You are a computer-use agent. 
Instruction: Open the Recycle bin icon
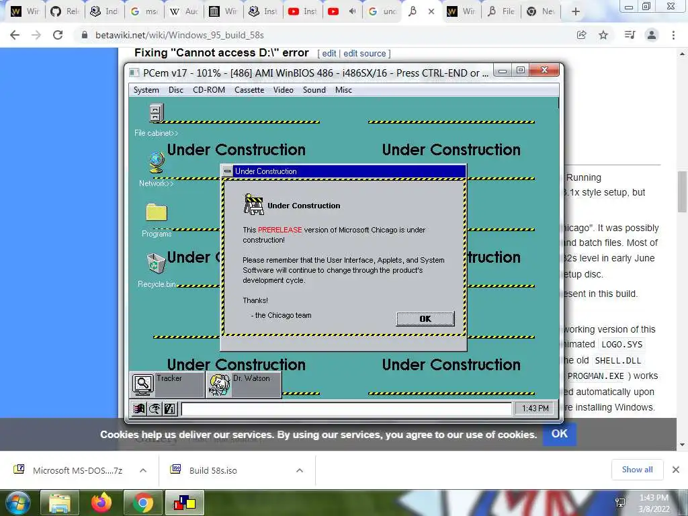[x=156, y=263]
